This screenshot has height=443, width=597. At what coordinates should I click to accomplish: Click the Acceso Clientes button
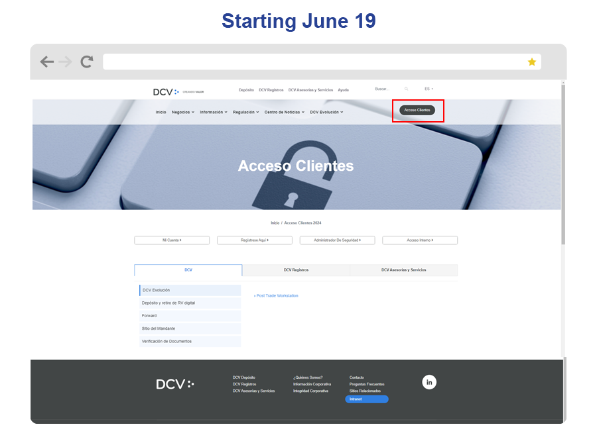pyautogui.click(x=417, y=110)
